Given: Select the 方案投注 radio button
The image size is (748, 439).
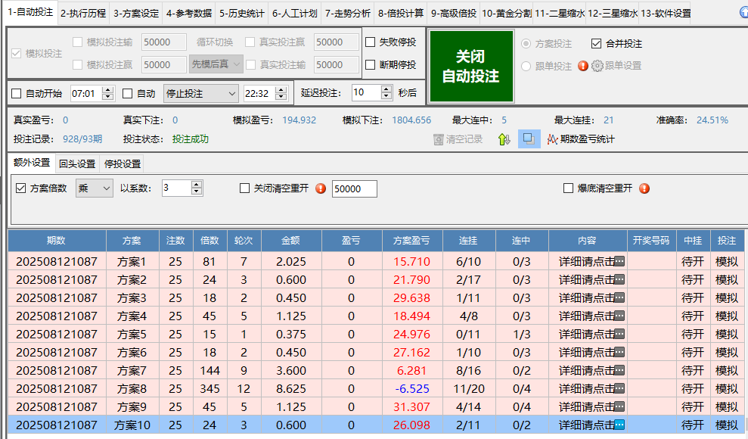Looking at the screenshot, I should (x=526, y=43).
